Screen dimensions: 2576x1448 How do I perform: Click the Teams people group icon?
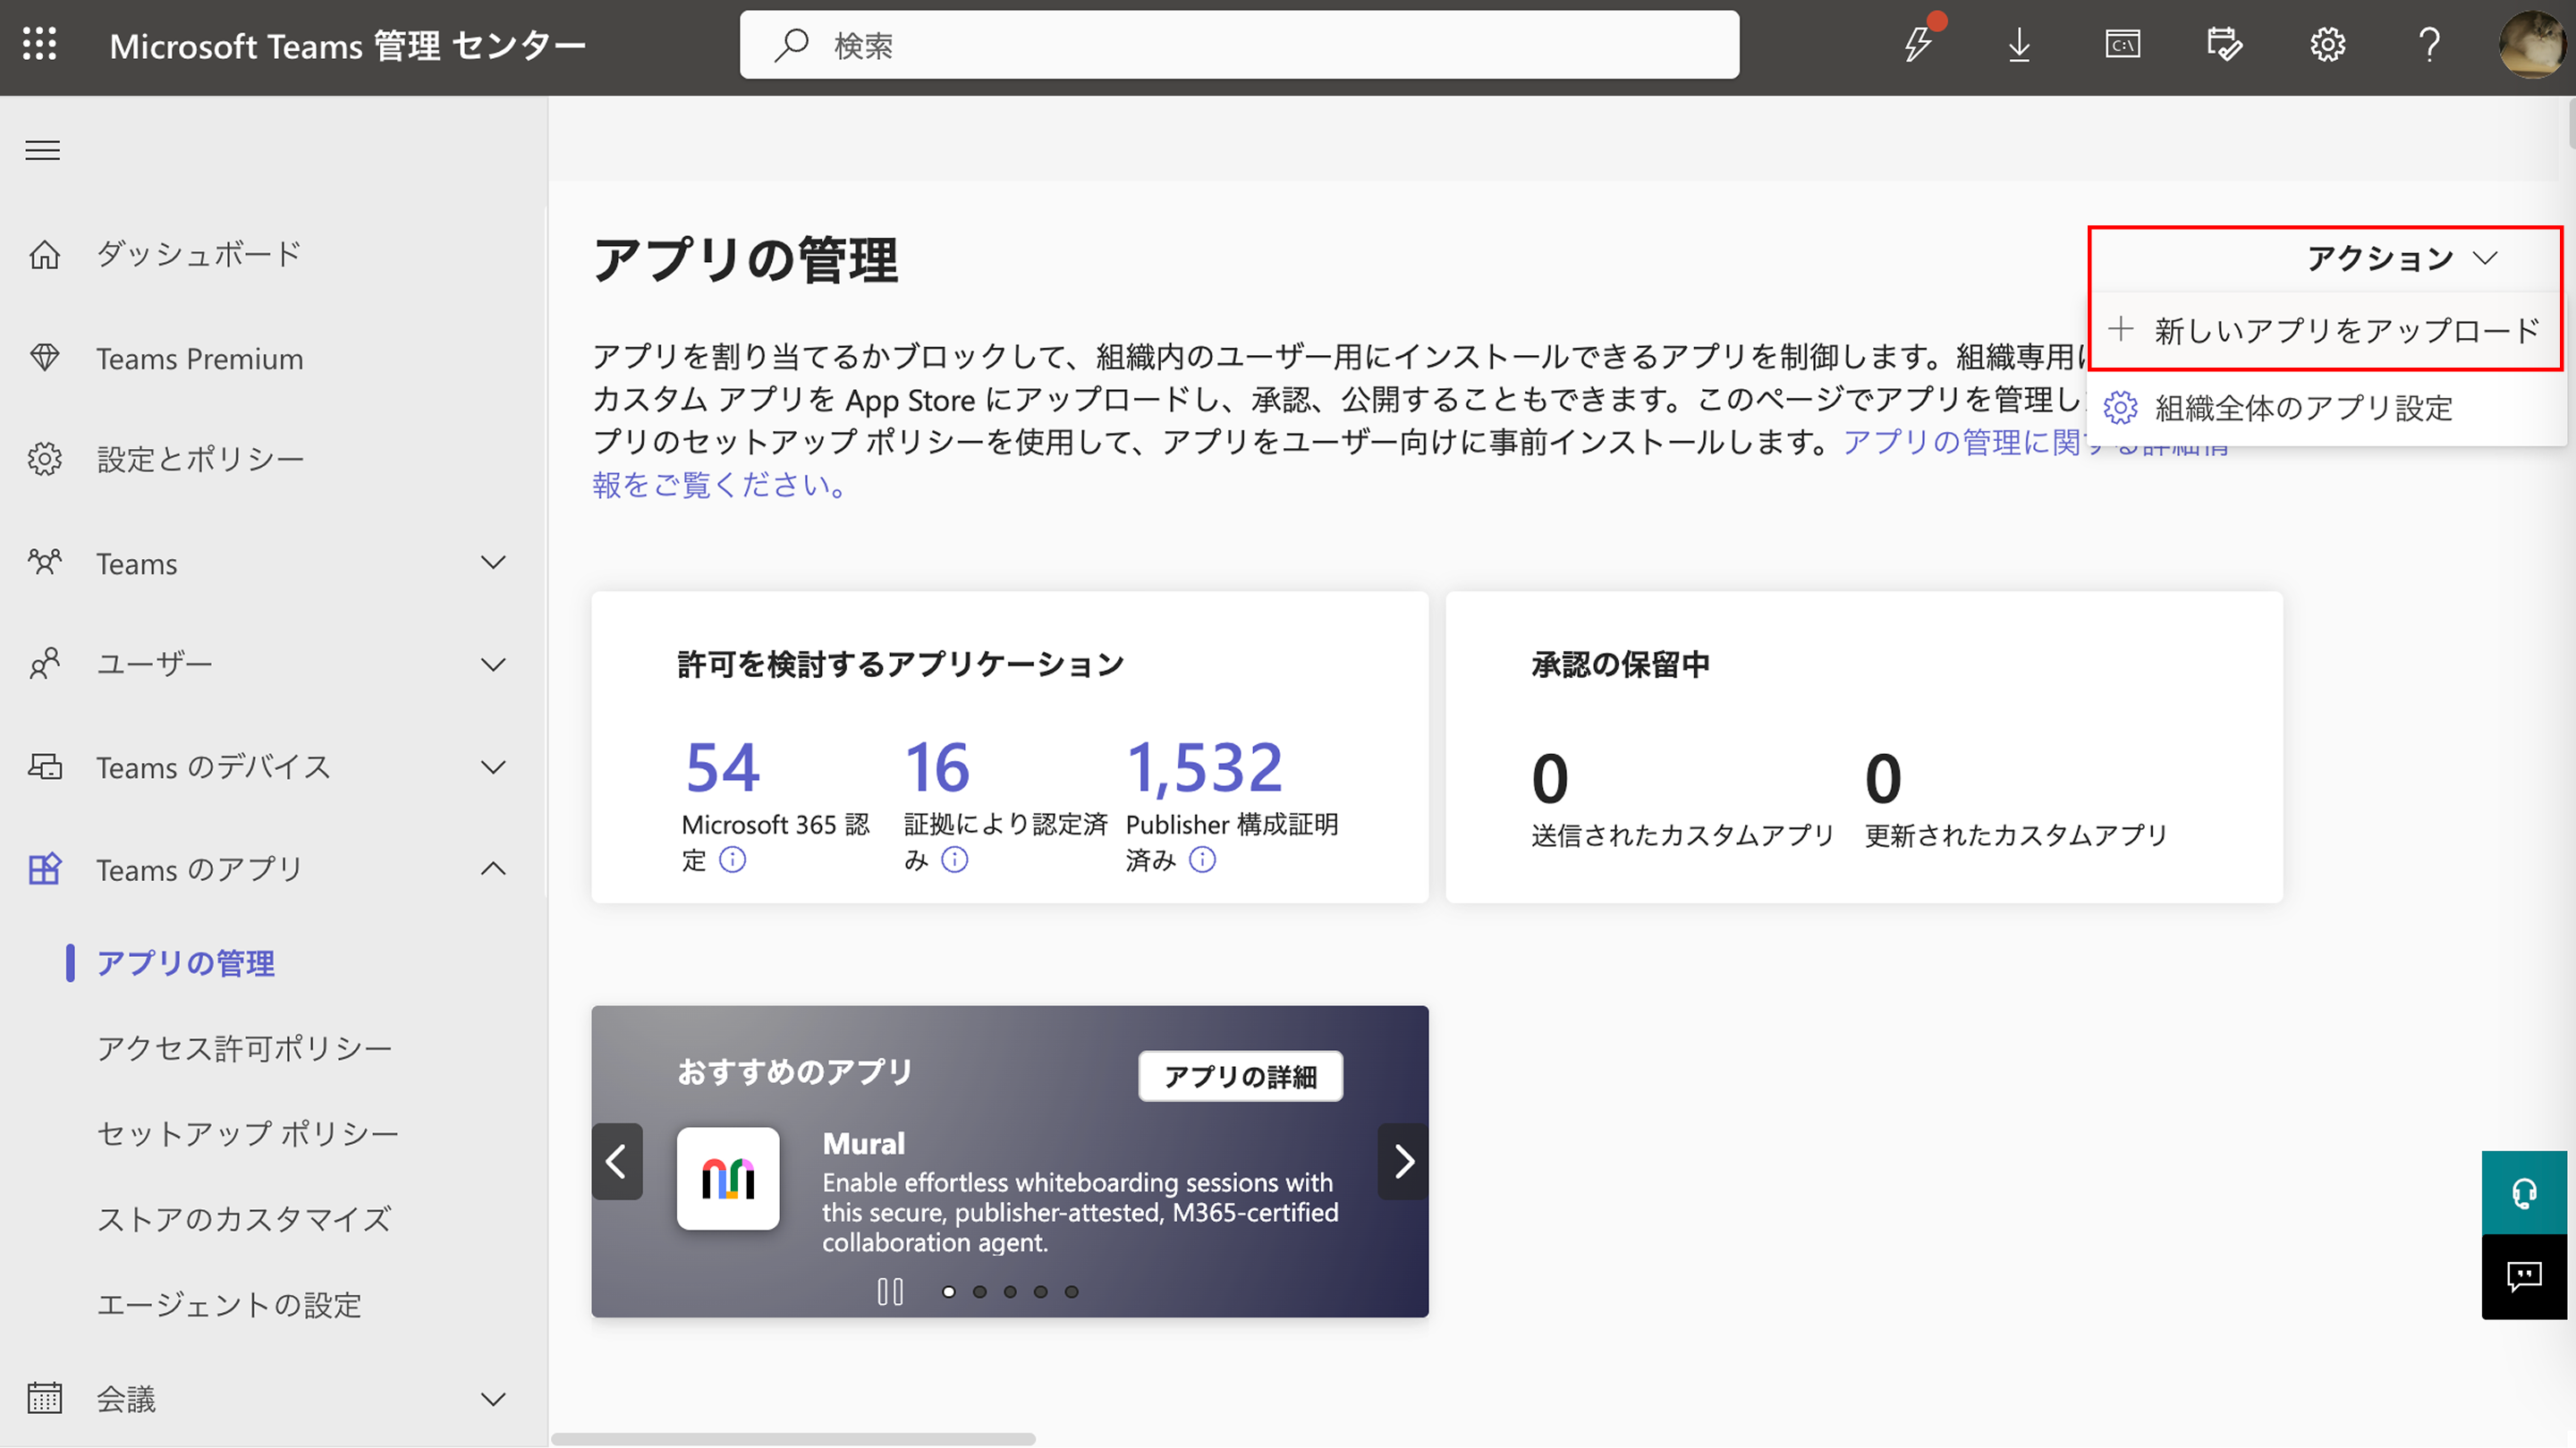click(44, 562)
